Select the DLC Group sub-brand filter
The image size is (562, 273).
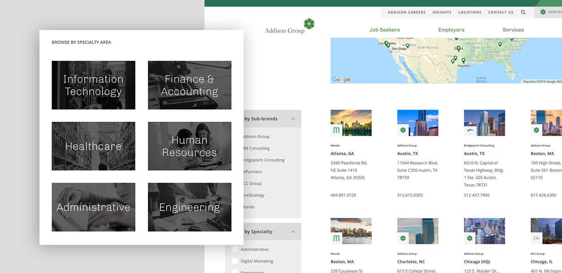(253, 183)
